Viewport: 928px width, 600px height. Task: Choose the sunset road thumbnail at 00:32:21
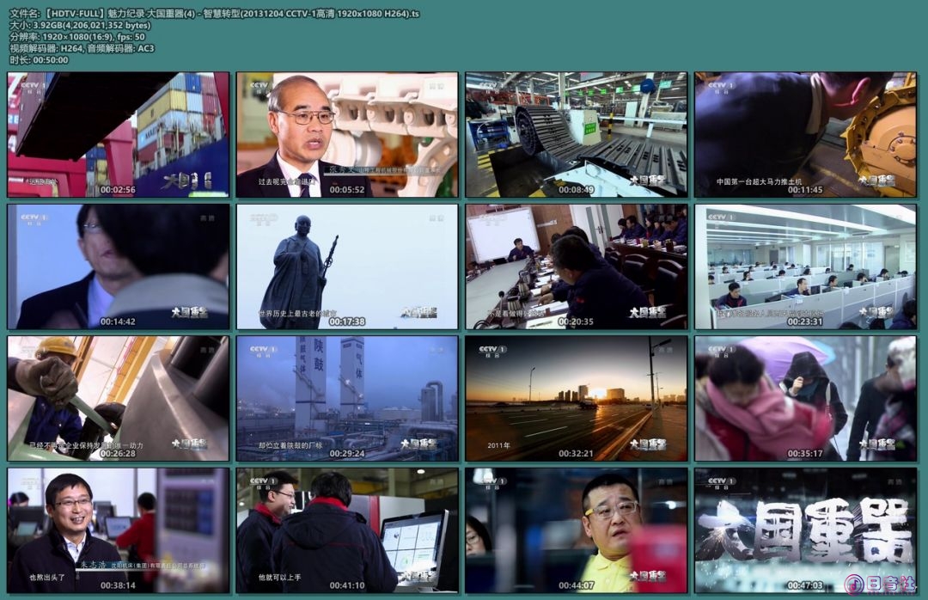[x=577, y=399]
